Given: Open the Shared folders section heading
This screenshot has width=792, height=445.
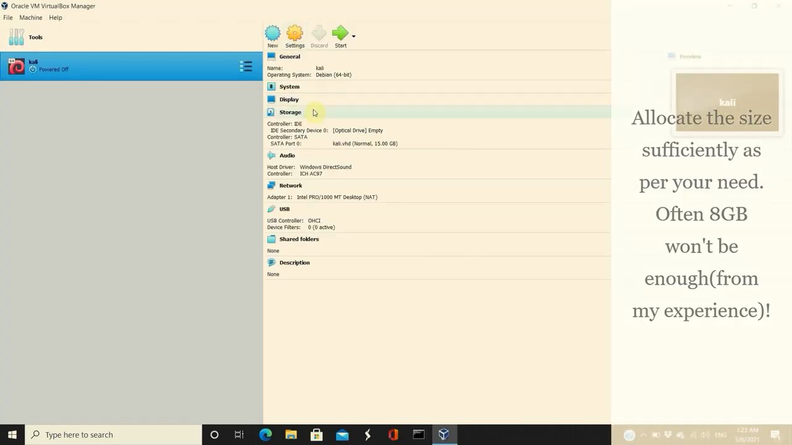Looking at the screenshot, I should click(x=299, y=239).
